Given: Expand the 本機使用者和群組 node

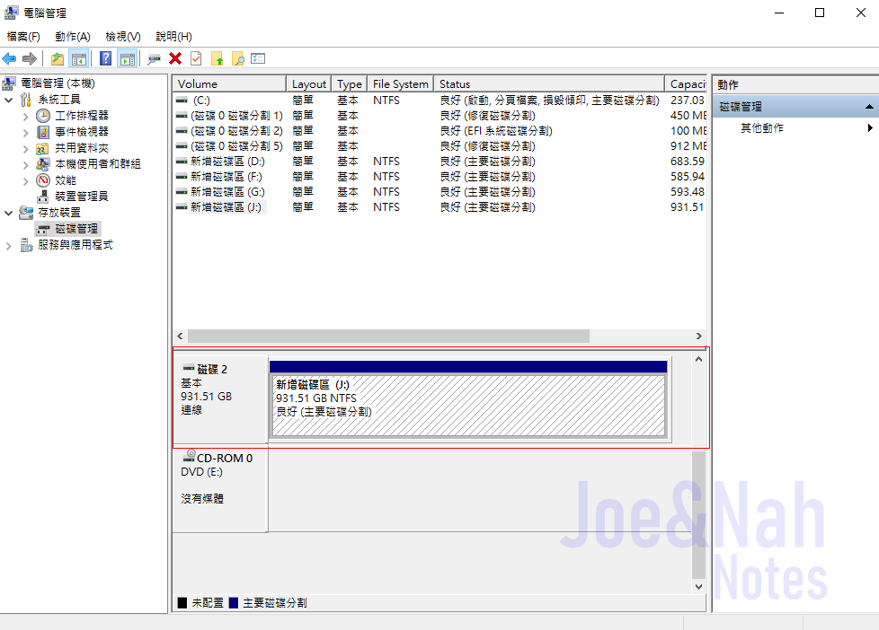Looking at the screenshot, I should (26, 164).
